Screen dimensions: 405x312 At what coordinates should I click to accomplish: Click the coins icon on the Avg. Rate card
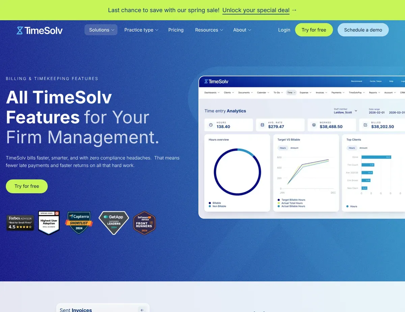[262, 125]
